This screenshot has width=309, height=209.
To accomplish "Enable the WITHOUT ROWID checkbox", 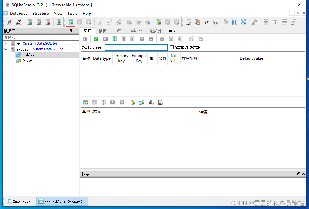I will tap(172, 47).
